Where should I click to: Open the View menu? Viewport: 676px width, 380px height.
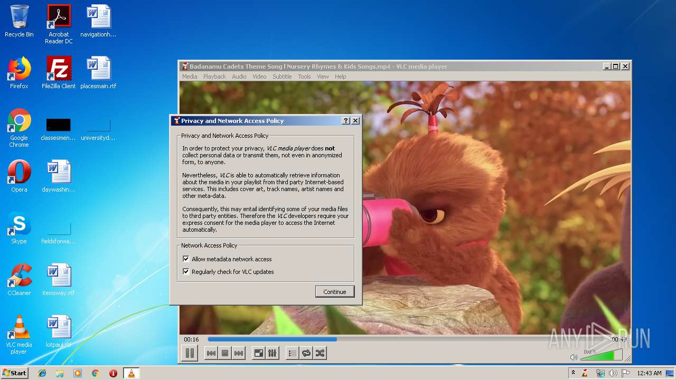[323, 77]
